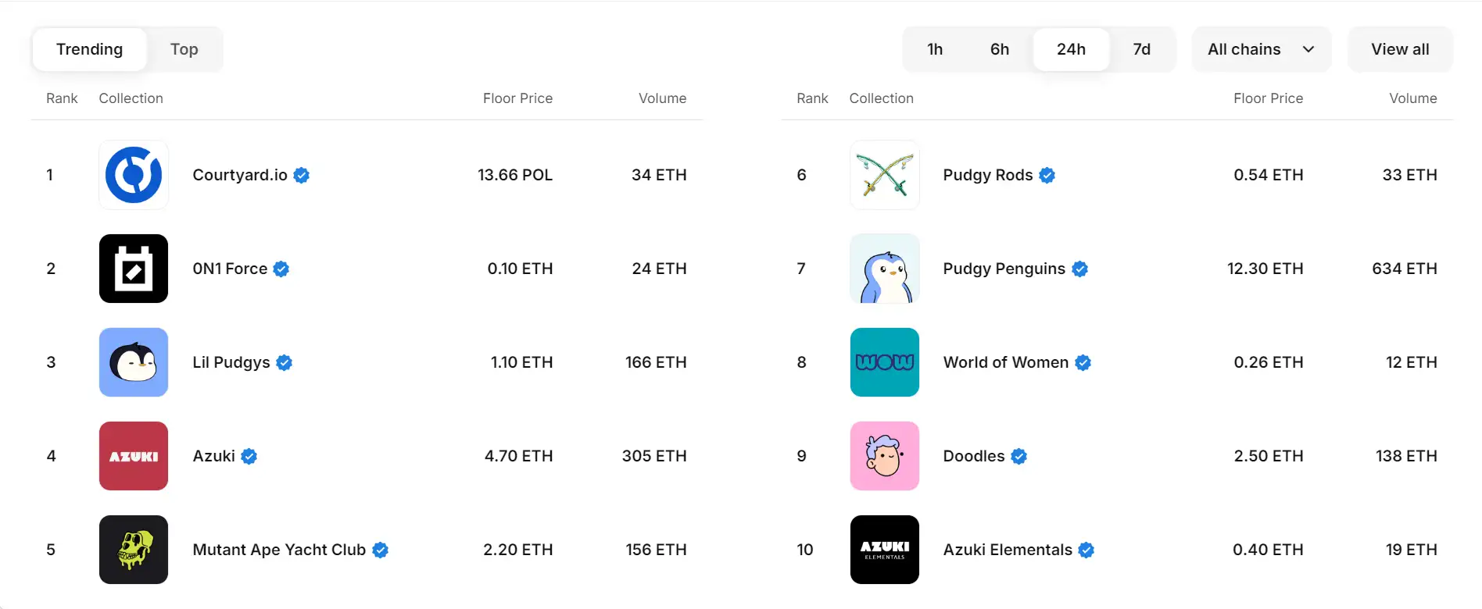This screenshot has width=1482, height=609.
Task: Select the pink Doodles avatar
Action: point(884,456)
